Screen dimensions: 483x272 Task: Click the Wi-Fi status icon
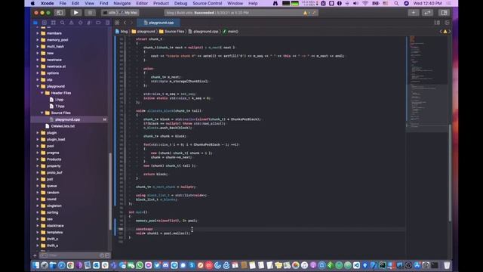tap(365, 3)
